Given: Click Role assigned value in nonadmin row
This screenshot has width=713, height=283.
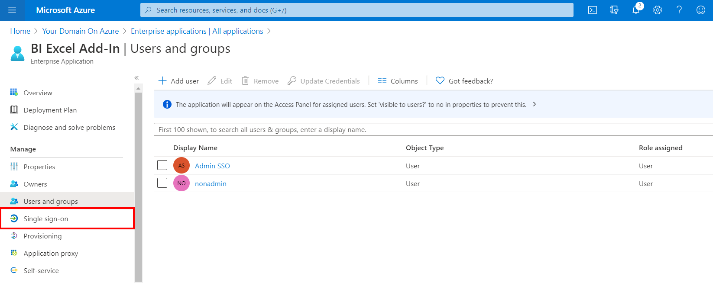Looking at the screenshot, I should pyautogui.click(x=646, y=183).
